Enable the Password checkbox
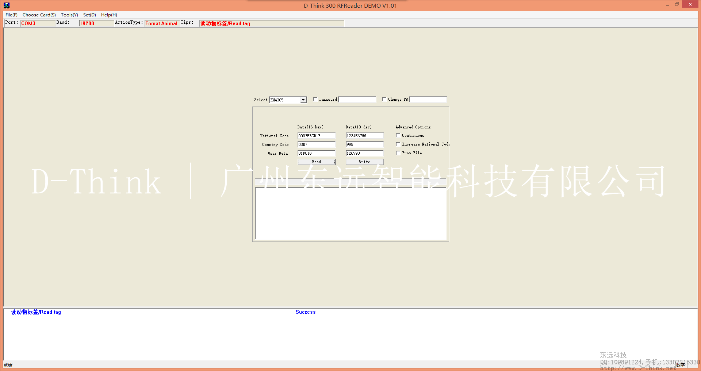The image size is (701, 371). (315, 99)
